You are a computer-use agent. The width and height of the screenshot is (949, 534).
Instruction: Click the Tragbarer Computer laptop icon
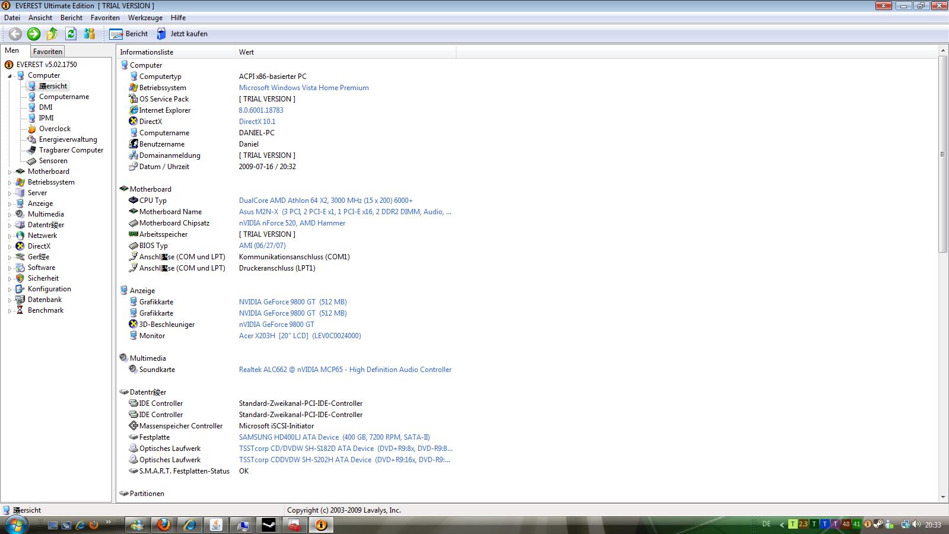tap(31, 150)
